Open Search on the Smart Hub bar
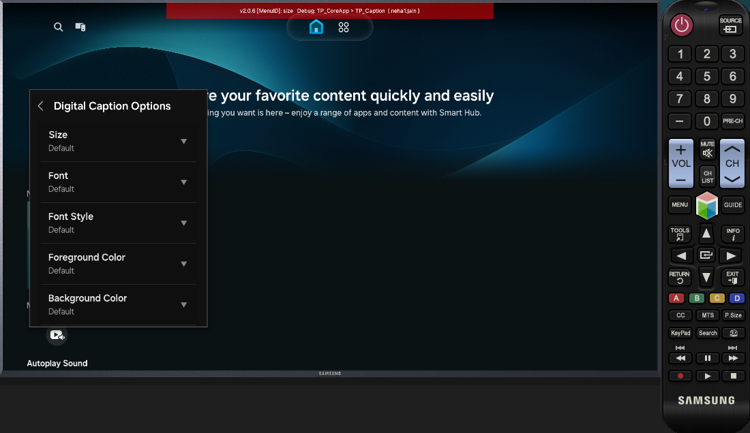750x433 pixels. pyautogui.click(x=58, y=27)
